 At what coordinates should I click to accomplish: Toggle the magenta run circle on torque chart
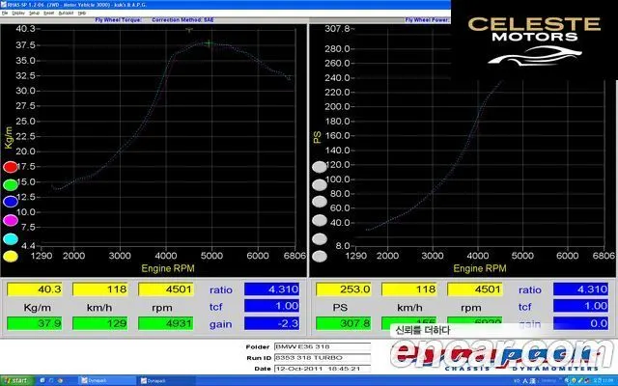tap(11, 220)
